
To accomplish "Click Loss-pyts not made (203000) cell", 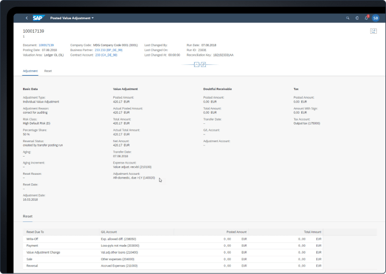I will 120,246.
